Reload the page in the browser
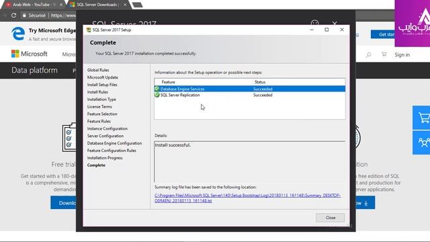 point(13,15)
